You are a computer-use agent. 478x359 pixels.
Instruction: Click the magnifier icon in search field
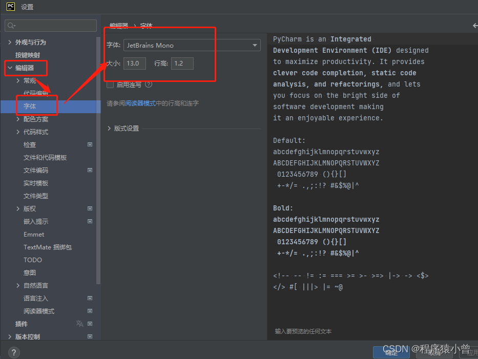pos(11,25)
